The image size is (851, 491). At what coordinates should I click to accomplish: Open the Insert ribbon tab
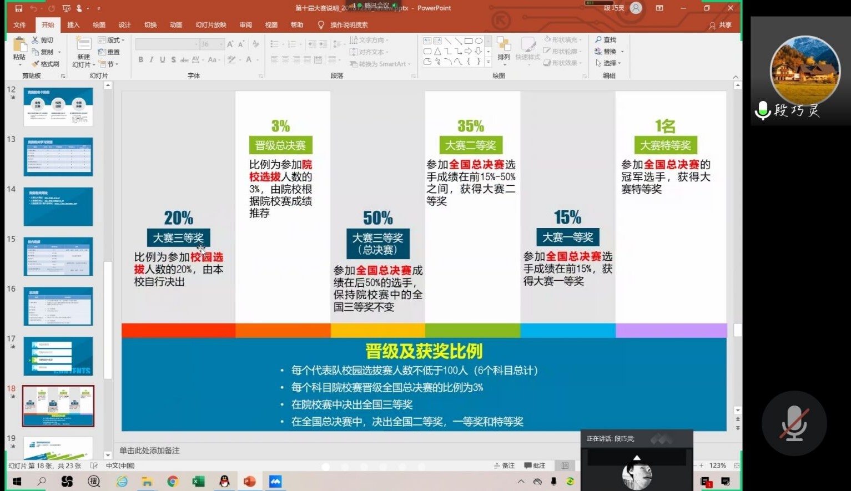point(73,25)
